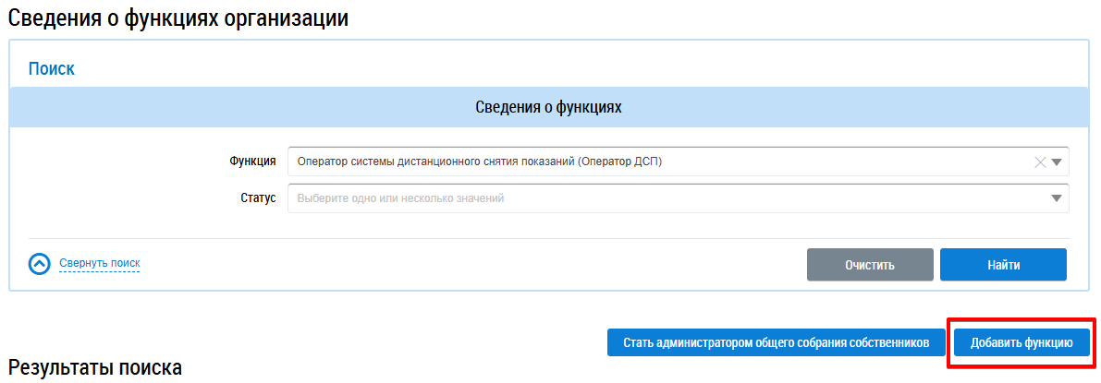
Task: Click the circular collapse chevron icon
Action: [39, 264]
